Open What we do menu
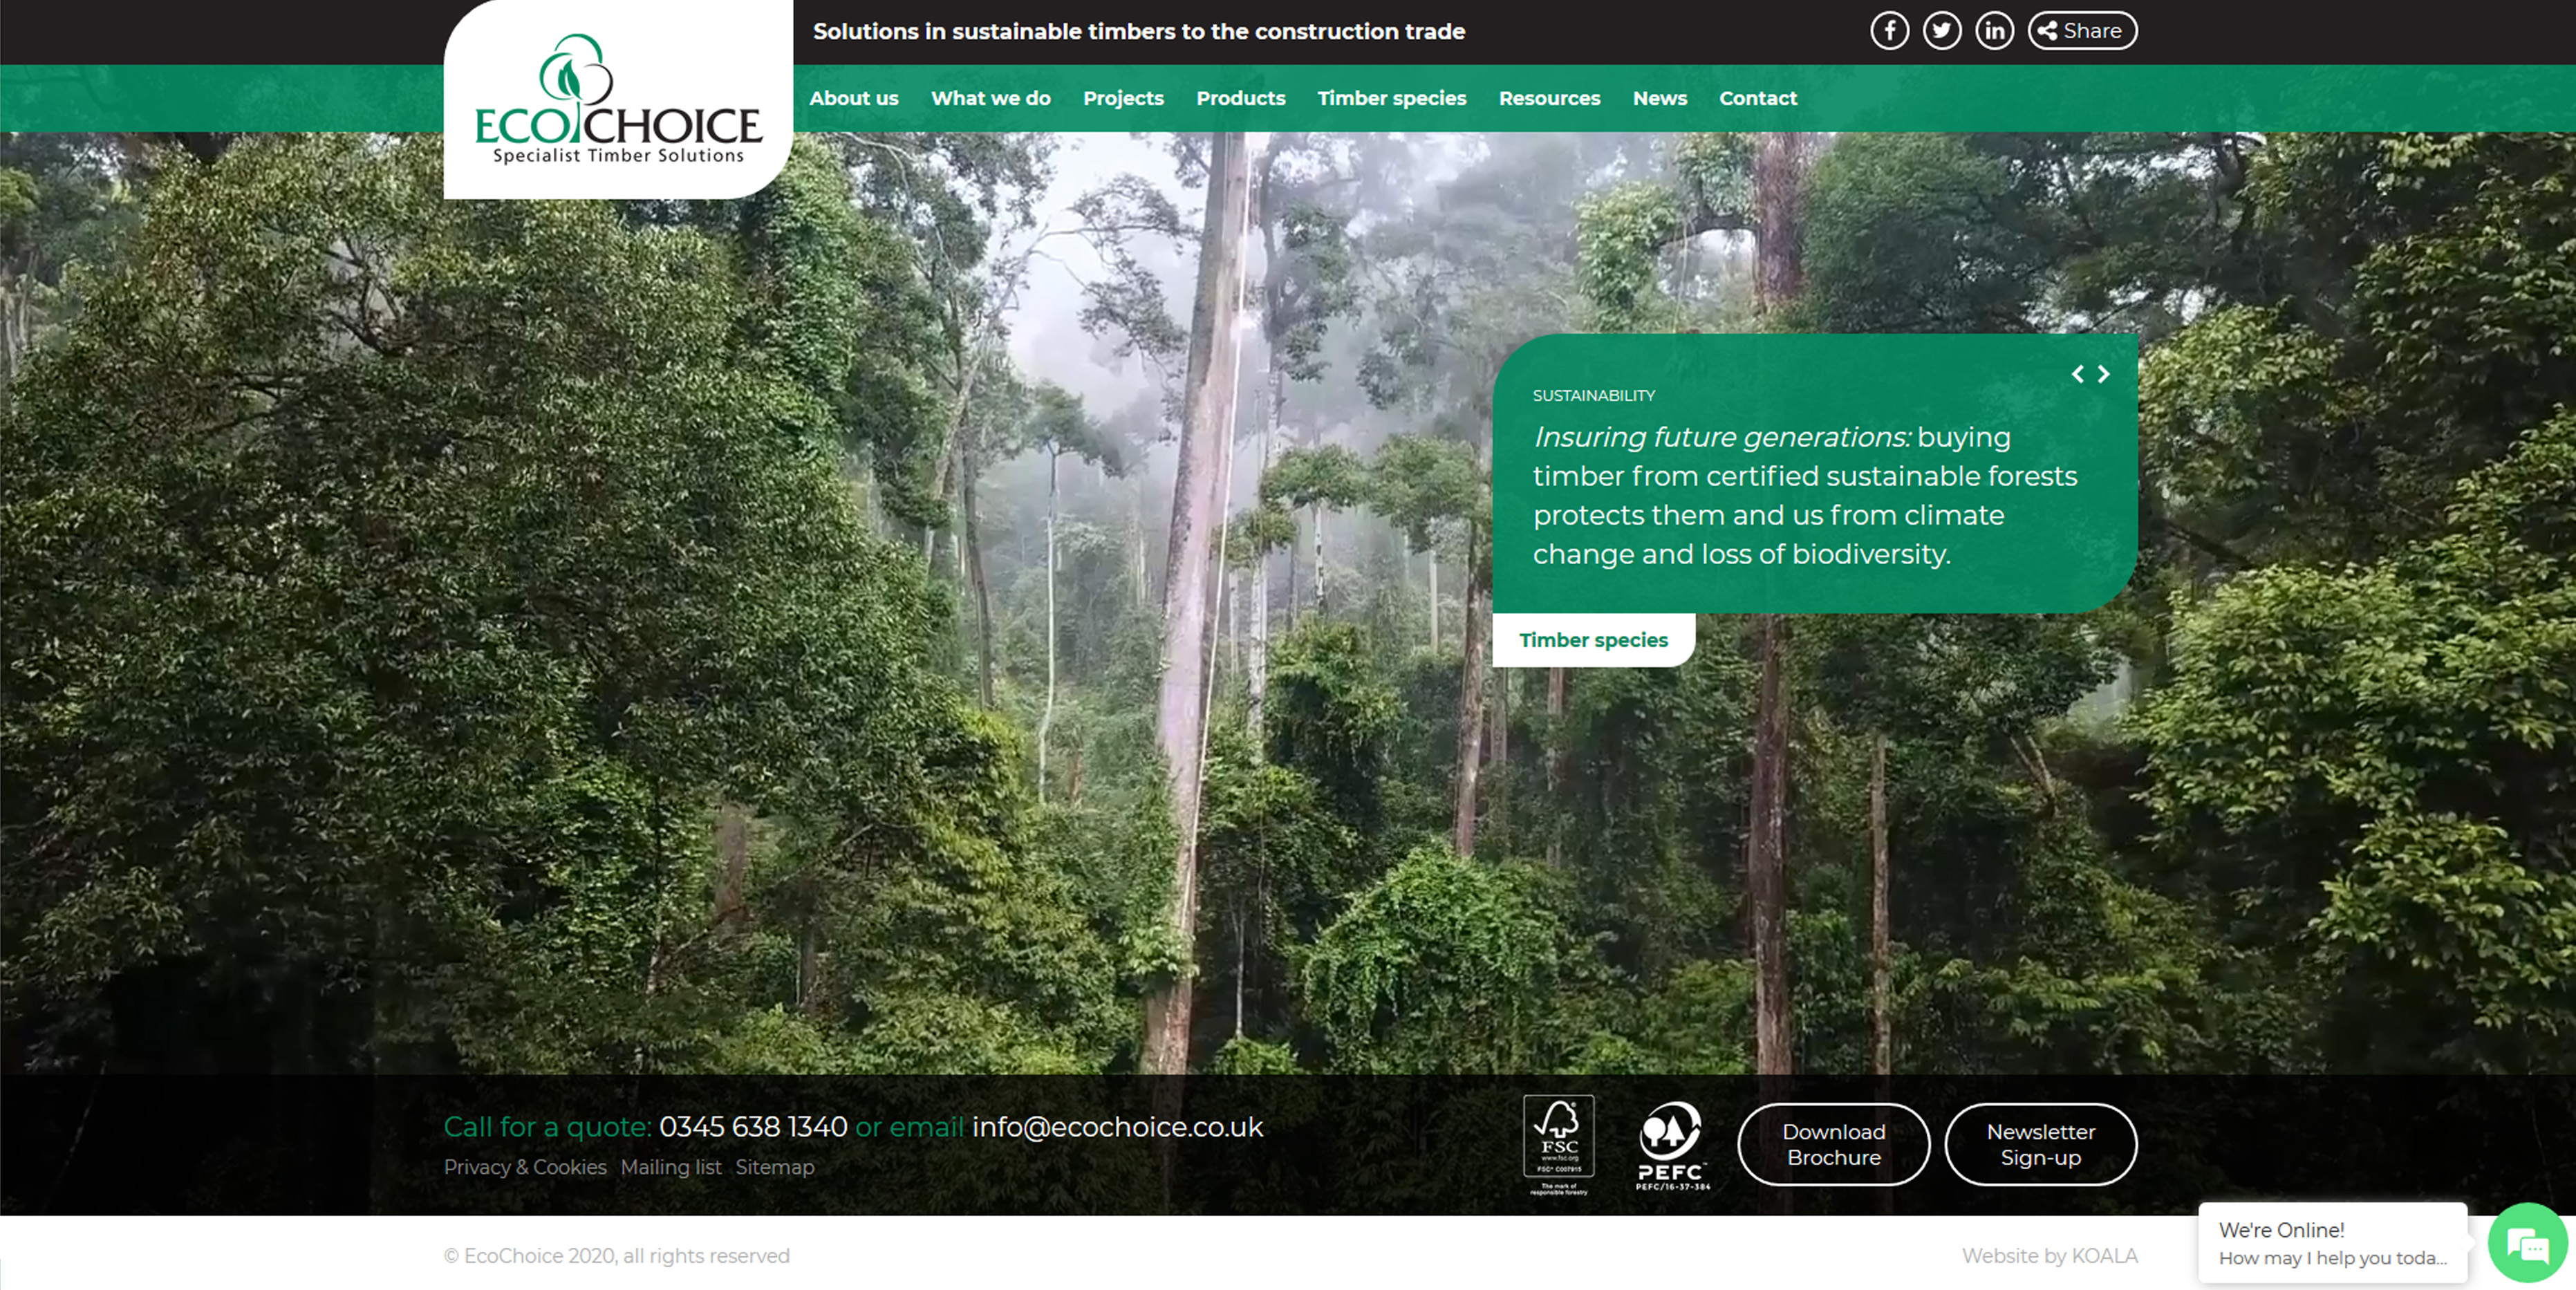 [x=990, y=98]
